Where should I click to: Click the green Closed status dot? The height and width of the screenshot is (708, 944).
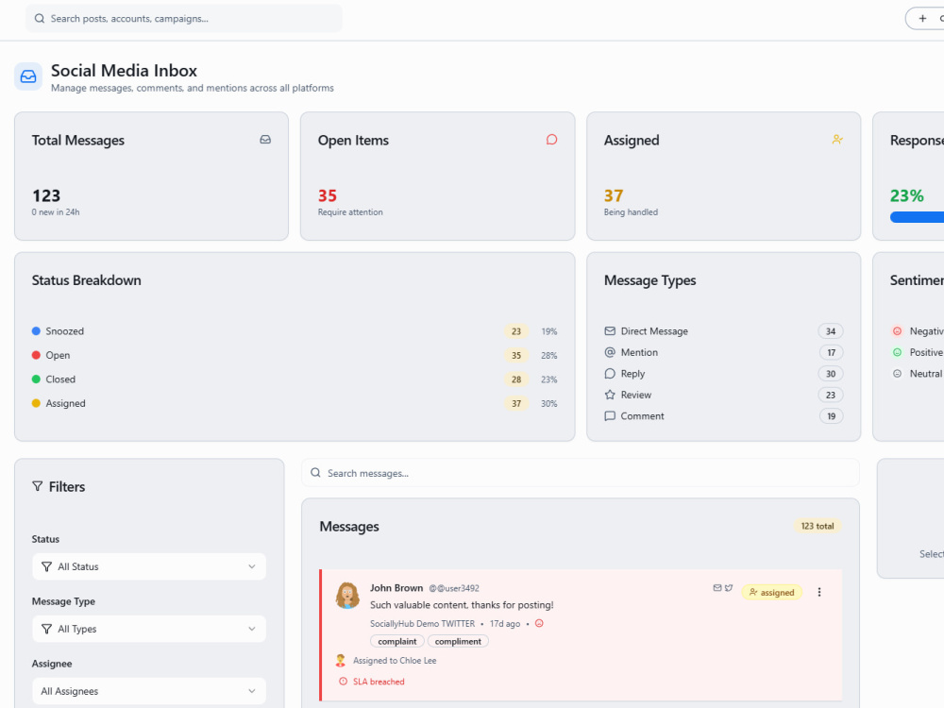point(36,379)
